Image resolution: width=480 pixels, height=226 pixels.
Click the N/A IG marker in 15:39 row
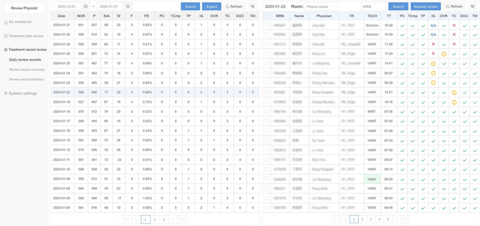[x=433, y=35]
